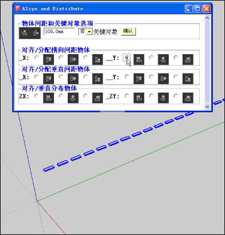Click left-align icon in 横向间距 __Y group

click(x=139, y=59)
